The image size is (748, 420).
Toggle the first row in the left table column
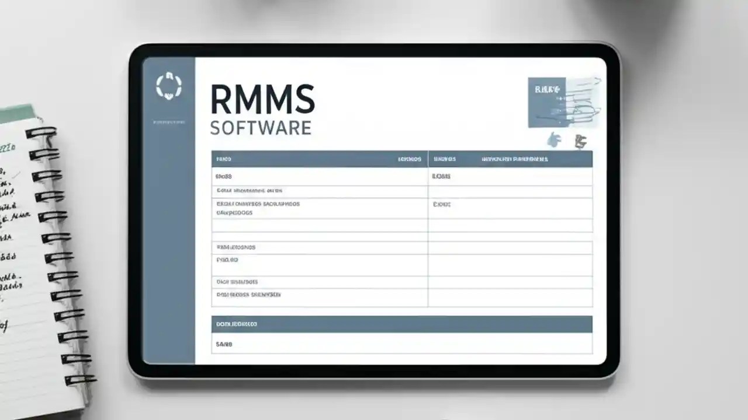[x=319, y=176]
